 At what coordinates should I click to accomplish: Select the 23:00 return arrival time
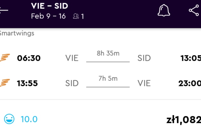pyautogui.click(x=190, y=83)
